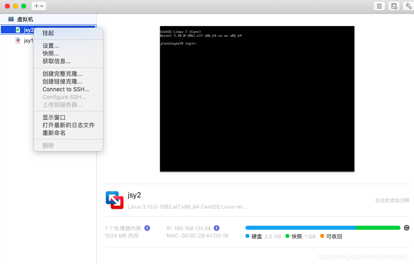Screen dimensions: 414x264
Task: Click the green macOS zoom window button
Action: tap(24, 6)
